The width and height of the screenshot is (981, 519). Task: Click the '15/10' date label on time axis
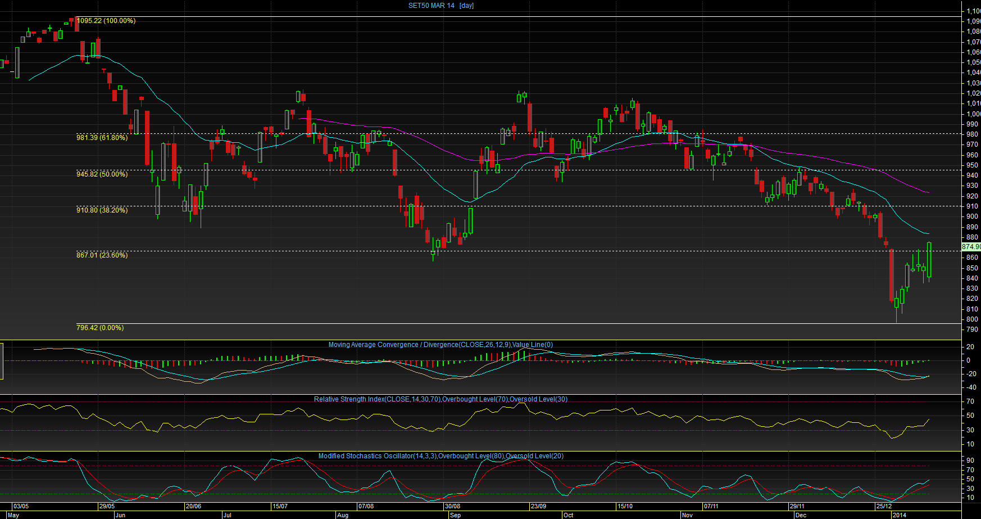(x=625, y=506)
